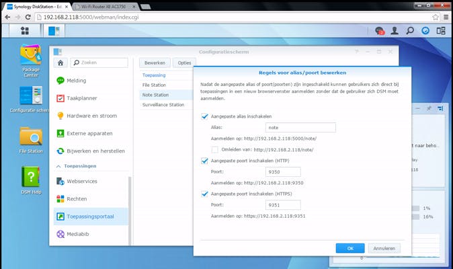Bookmark the page with the star icon
453x269 pixels.
(436, 17)
